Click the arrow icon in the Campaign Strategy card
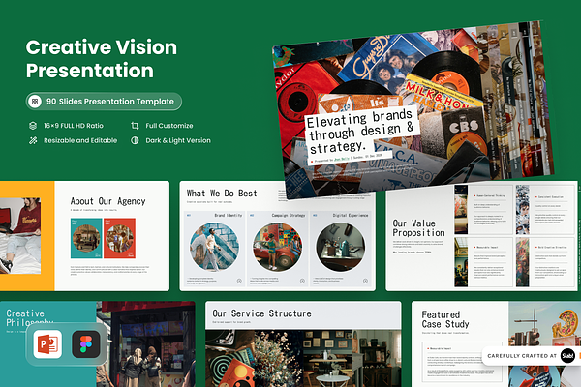This screenshot has width=581, height=387. 302,281
